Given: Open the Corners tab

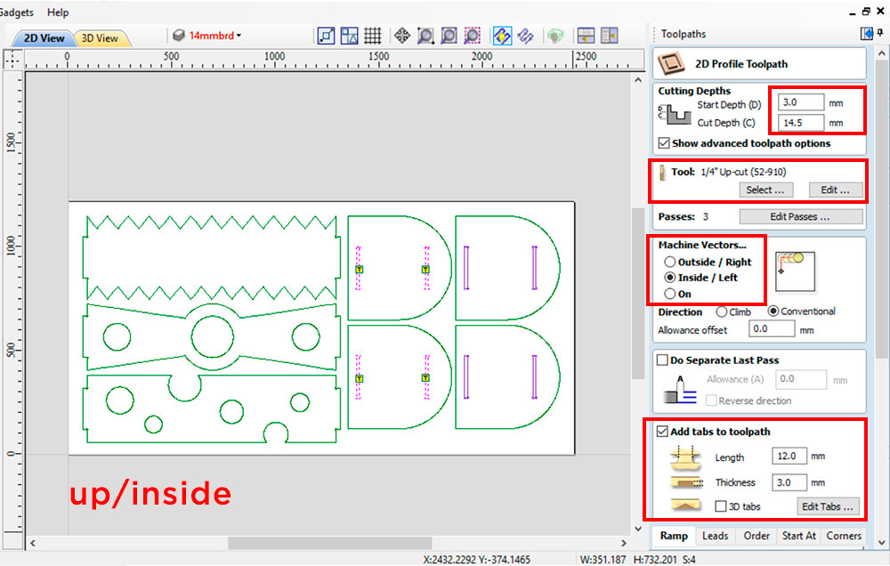Looking at the screenshot, I should (844, 536).
